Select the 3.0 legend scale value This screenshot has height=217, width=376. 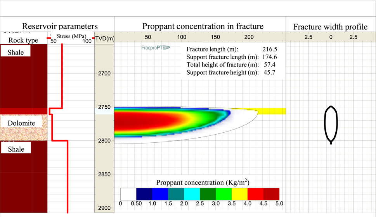coord(216,203)
